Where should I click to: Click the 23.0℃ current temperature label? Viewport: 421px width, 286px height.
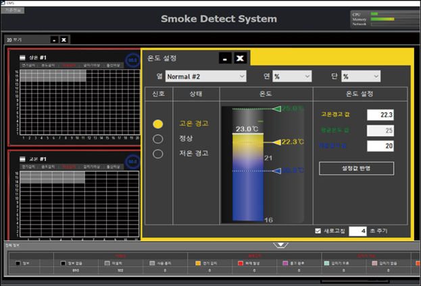247,129
